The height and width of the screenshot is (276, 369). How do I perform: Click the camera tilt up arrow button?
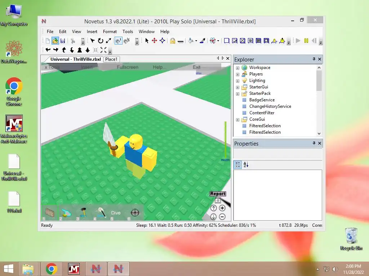pyautogui.click(x=213, y=208)
